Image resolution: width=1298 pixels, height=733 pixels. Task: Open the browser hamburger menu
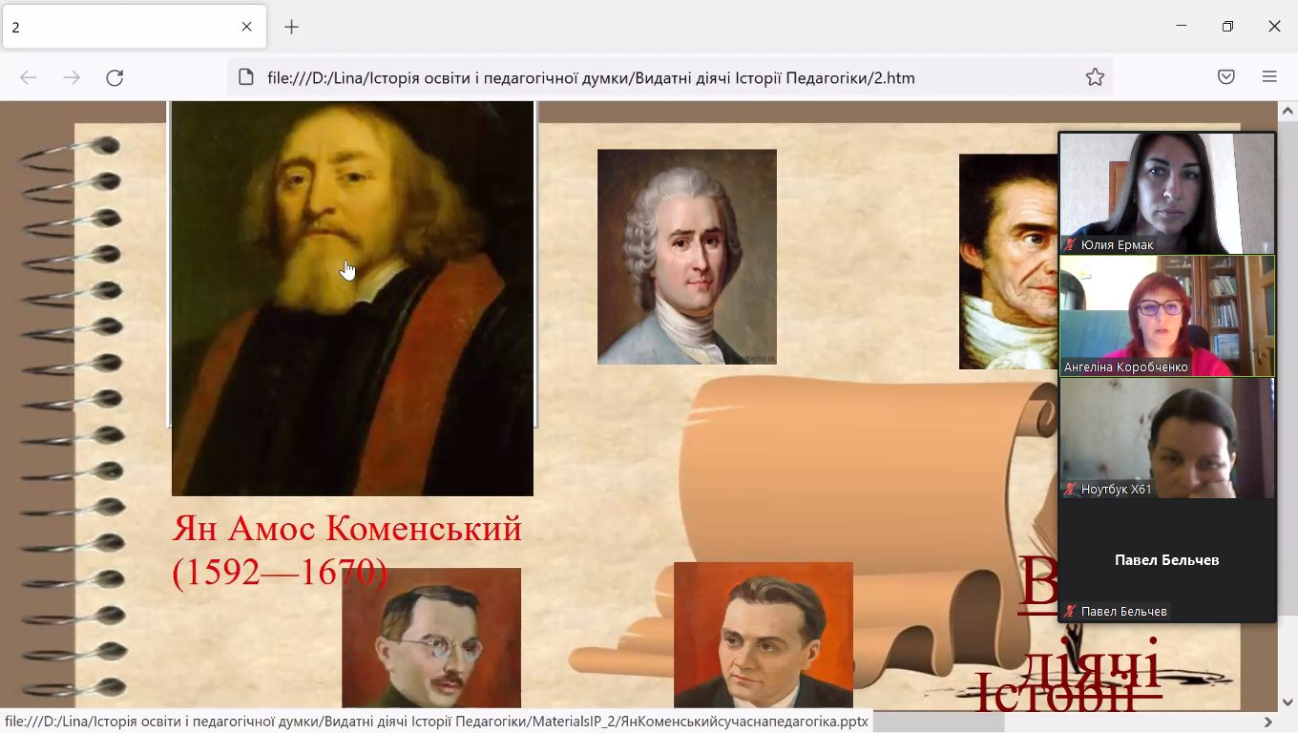tap(1269, 78)
